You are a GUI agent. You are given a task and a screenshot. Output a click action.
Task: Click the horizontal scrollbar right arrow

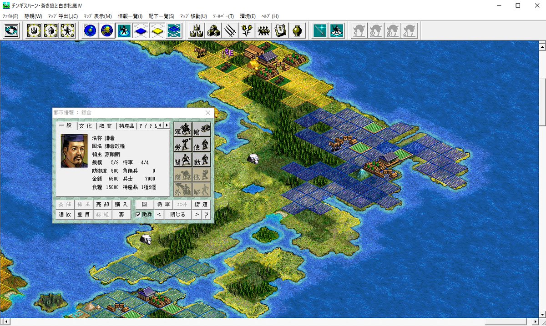[534, 321]
